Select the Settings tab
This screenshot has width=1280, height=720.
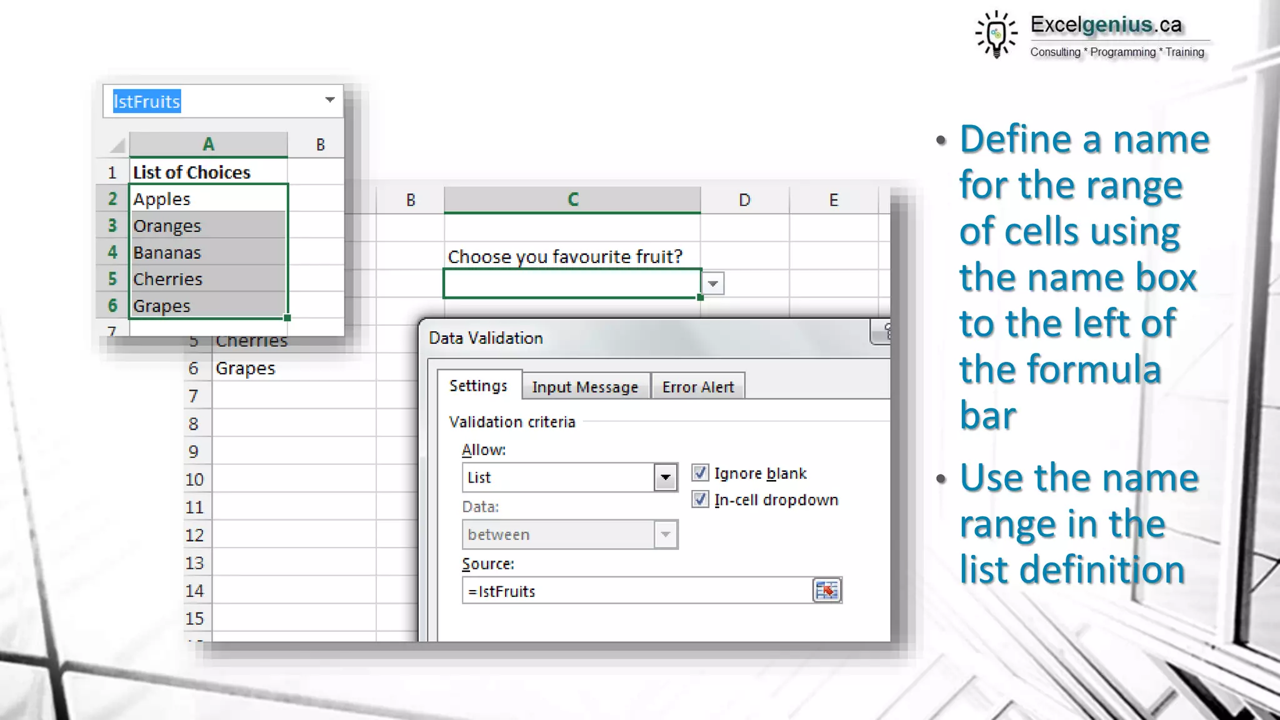[x=479, y=386]
